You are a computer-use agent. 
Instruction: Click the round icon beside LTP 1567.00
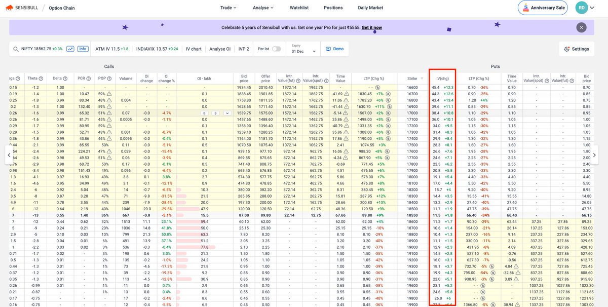coord(389,113)
